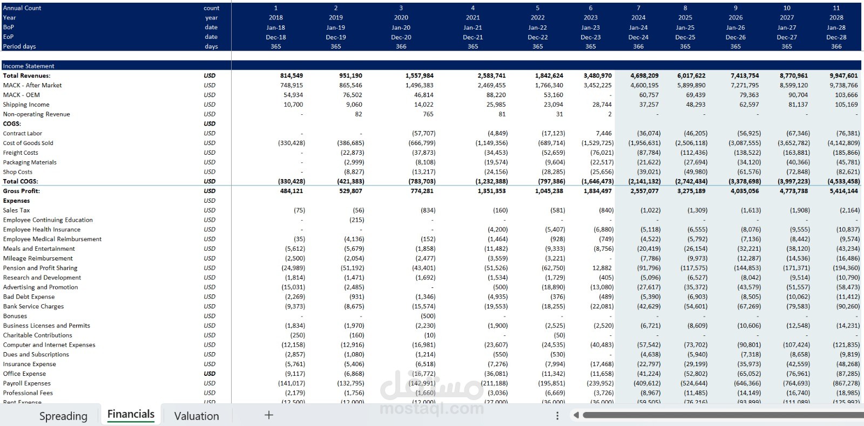The width and height of the screenshot is (864, 426).
Task: Click Employee Medical Reimbursement label
Action: (x=52, y=239)
